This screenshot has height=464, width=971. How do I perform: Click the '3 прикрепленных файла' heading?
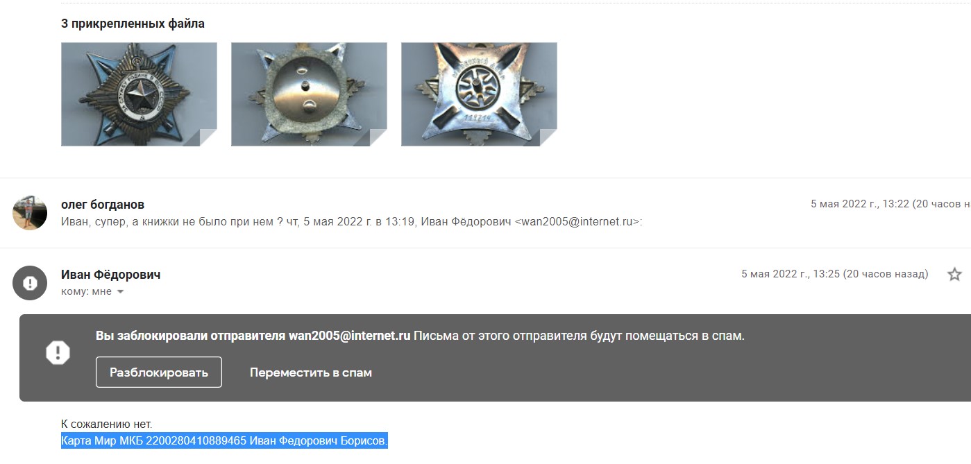[x=133, y=24]
